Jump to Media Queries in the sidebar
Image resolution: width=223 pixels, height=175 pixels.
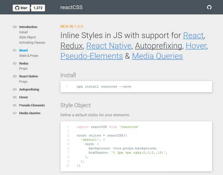pyautogui.click(x=30, y=113)
